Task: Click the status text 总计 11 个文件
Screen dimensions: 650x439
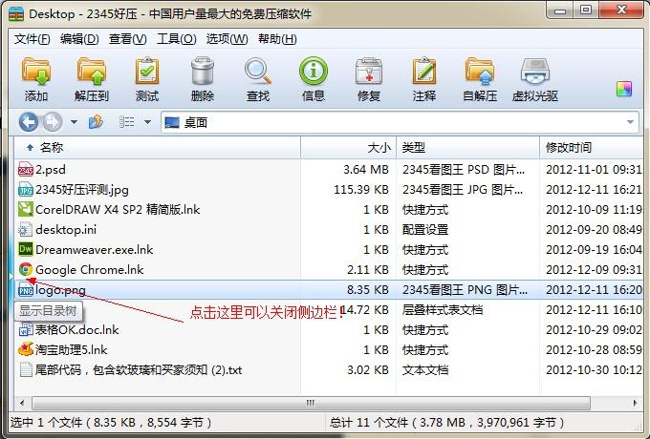Action: [x=447, y=423]
